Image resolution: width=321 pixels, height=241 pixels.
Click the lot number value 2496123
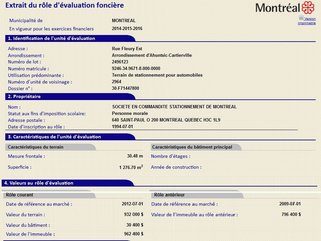click(x=120, y=62)
